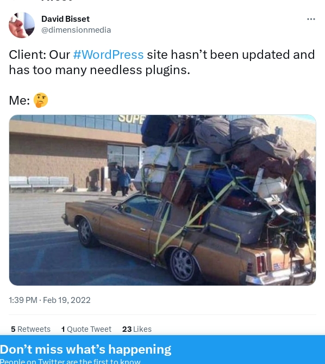Click the SUPE store sign in the photo
Viewport: 325px width, 364px height.
[132, 118]
